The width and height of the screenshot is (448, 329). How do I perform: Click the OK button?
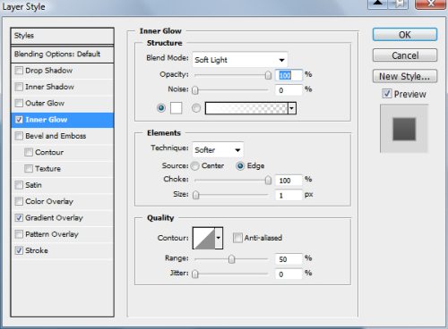click(405, 35)
